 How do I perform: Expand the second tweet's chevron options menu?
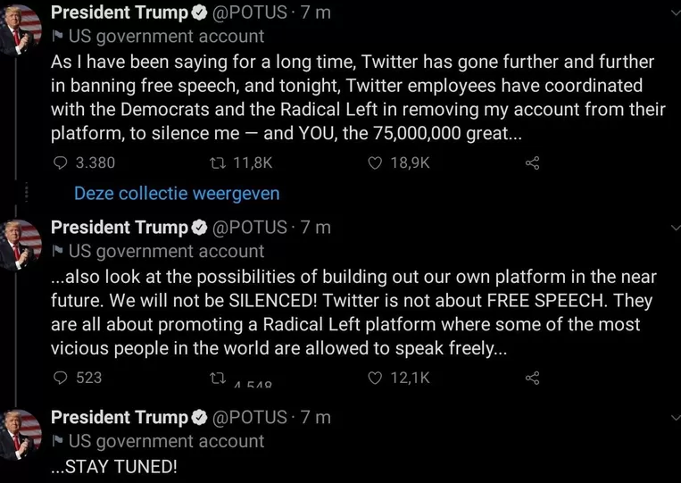pyautogui.click(x=673, y=228)
